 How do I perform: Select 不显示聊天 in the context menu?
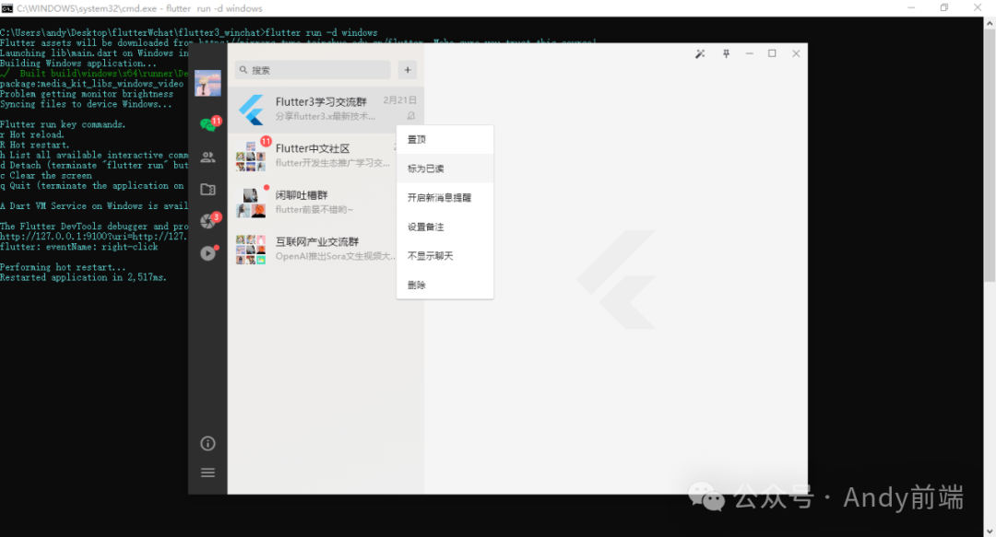445,256
